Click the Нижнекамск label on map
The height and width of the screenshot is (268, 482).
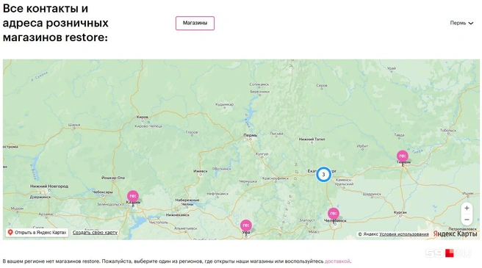point(178,215)
